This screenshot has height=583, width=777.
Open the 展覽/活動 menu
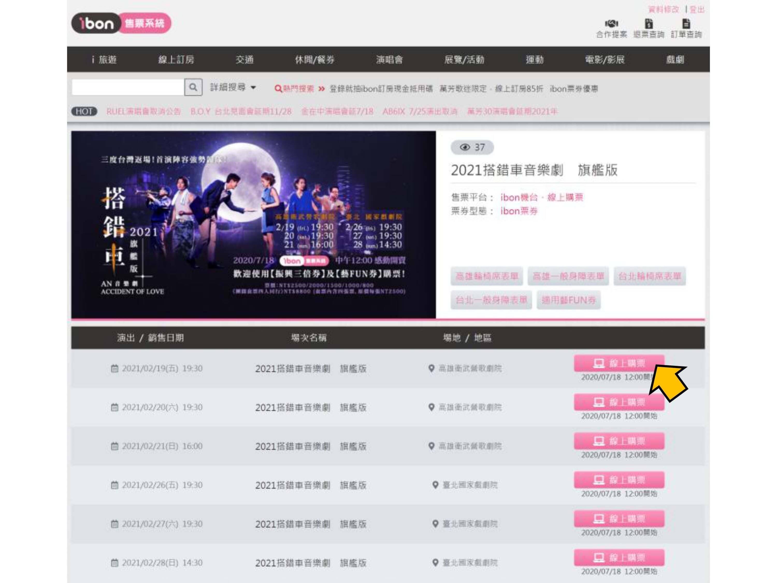coord(464,59)
